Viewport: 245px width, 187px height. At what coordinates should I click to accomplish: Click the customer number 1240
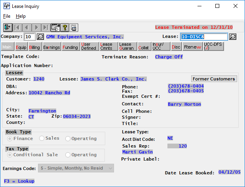click(39, 79)
